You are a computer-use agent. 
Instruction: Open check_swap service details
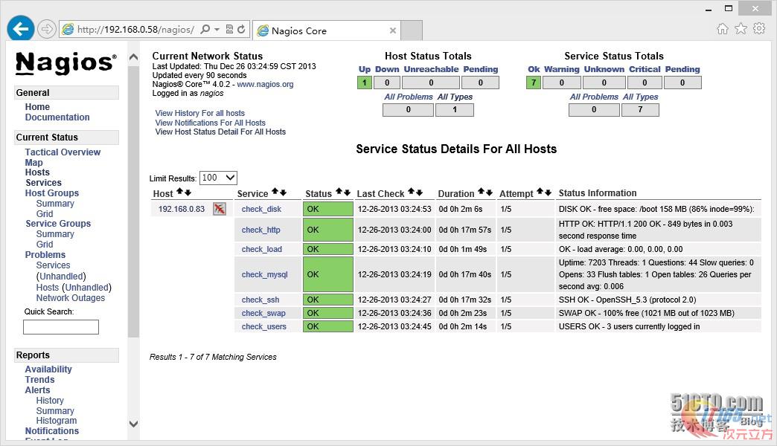click(263, 313)
